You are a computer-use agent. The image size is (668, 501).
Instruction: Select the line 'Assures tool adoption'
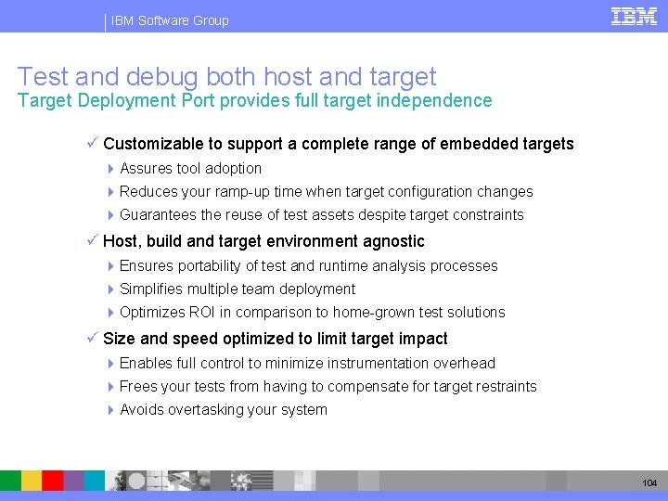190,169
